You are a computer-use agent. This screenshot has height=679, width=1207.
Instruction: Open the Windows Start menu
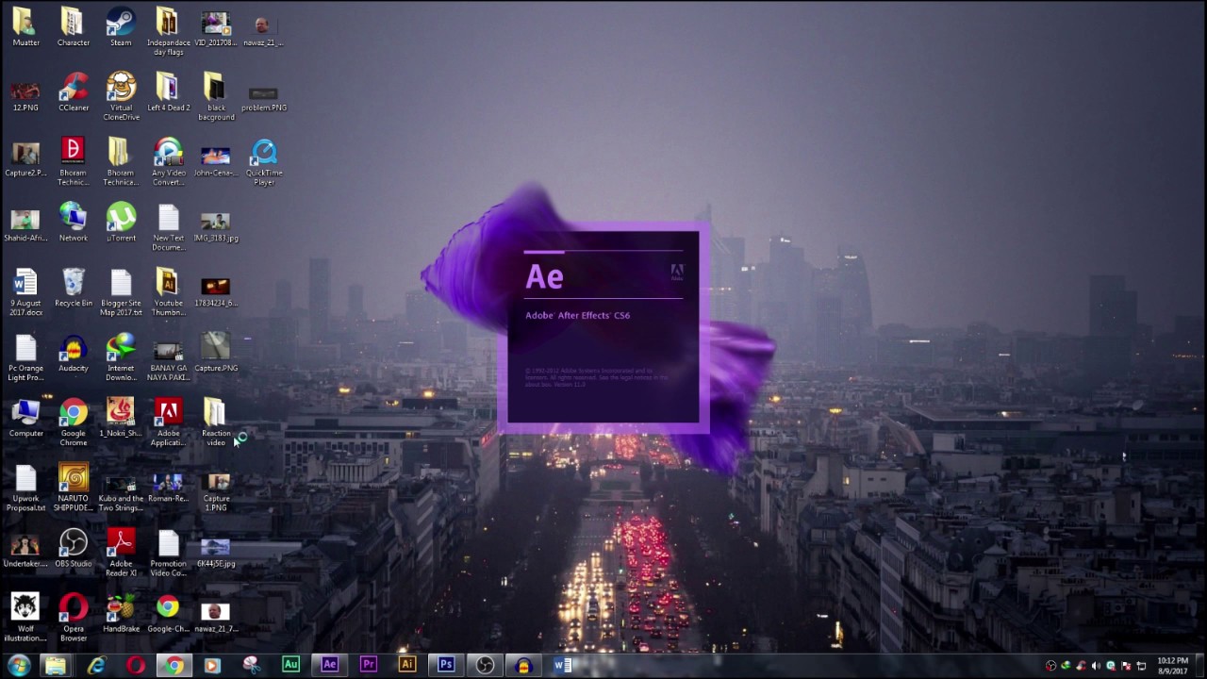(18, 665)
